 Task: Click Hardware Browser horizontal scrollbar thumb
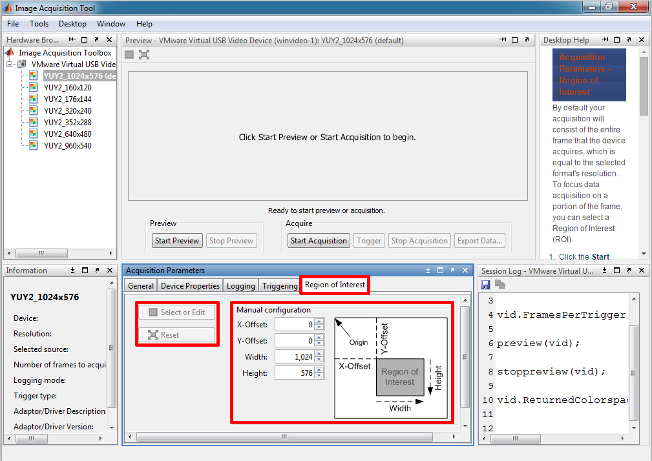pyautogui.click(x=41, y=253)
